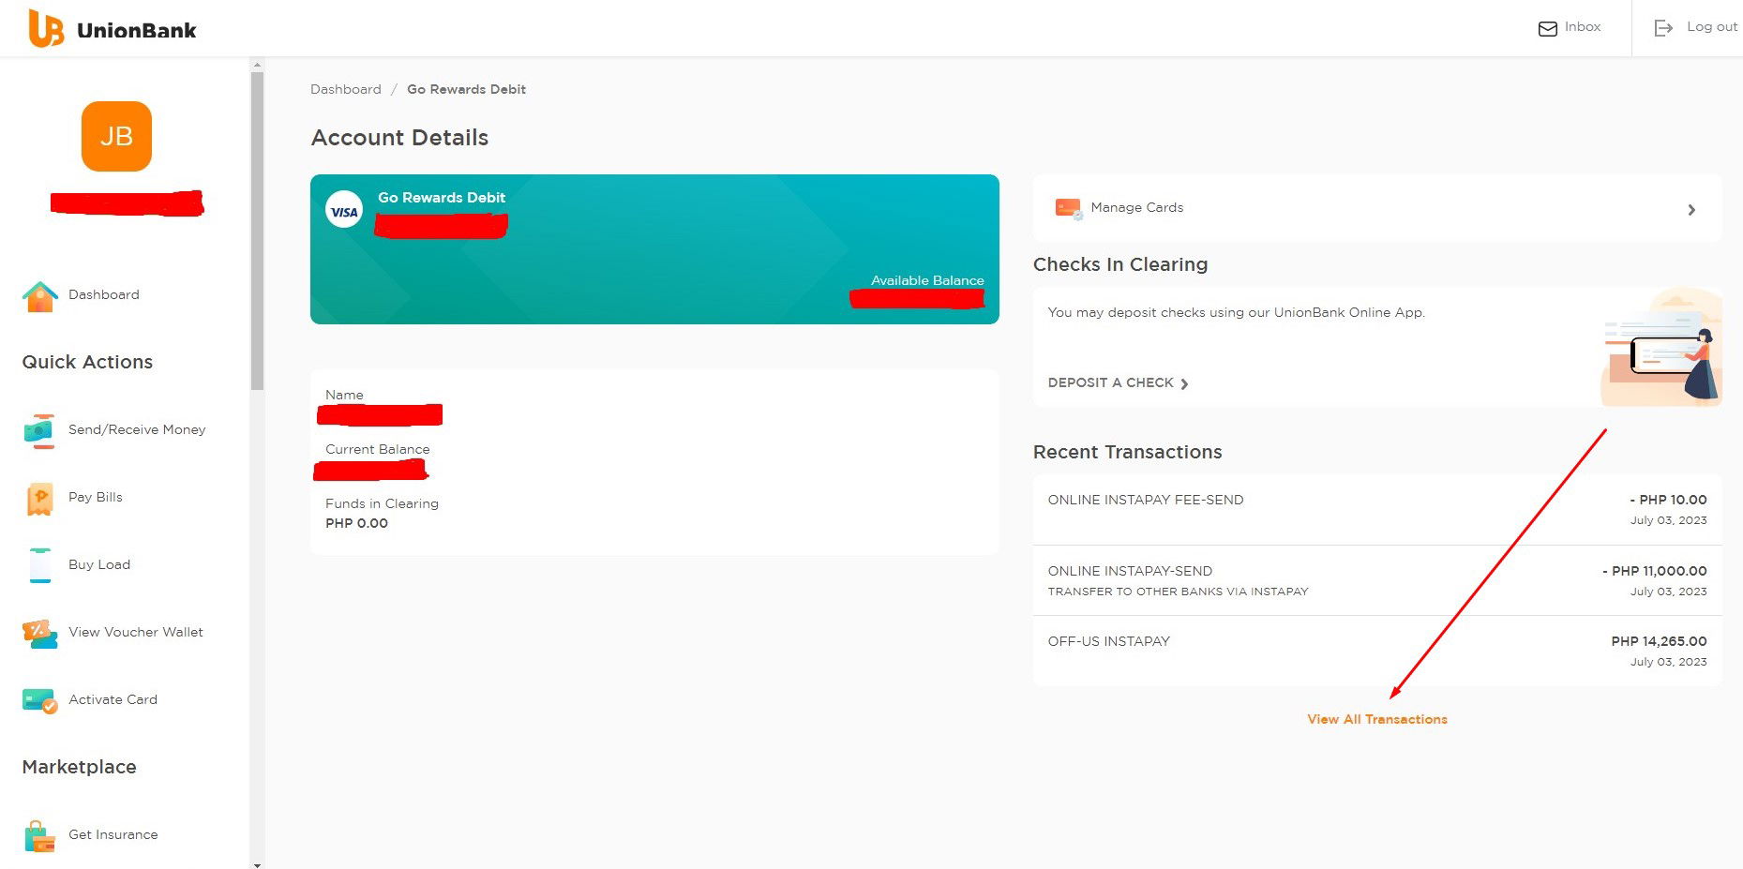
Task: Click the Log out door icon
Action: pyautogui.click(x=1663, y=28)
